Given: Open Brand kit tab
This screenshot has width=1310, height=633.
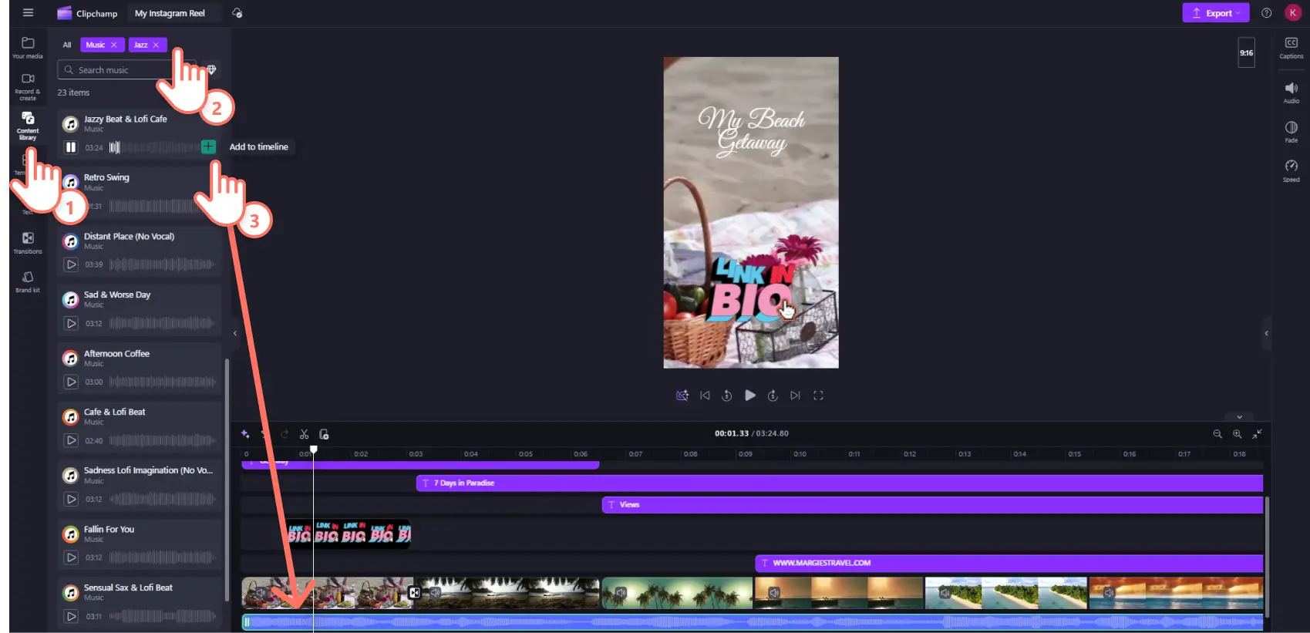Looking at the screenshot, I should [x=28, y=281].
